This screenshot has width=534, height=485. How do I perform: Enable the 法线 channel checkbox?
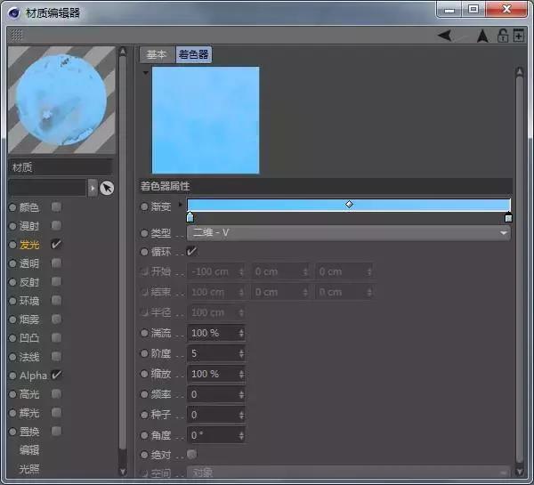click(x=56, y=357)
